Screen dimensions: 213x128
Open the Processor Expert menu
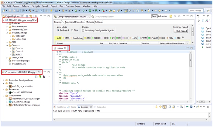[73, 6]
